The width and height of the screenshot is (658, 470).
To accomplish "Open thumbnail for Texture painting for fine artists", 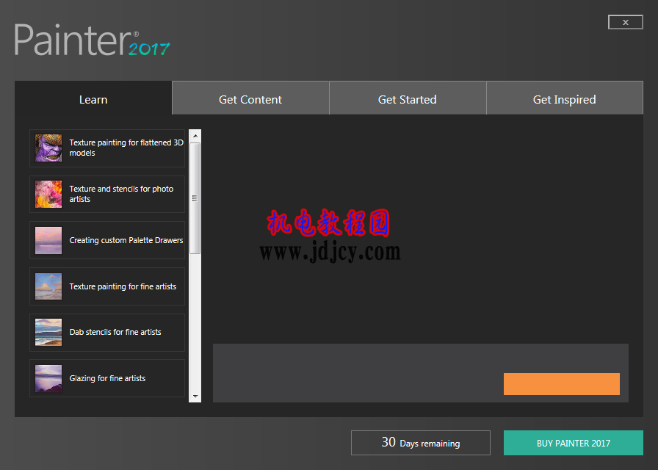I will tap(48, 286).
